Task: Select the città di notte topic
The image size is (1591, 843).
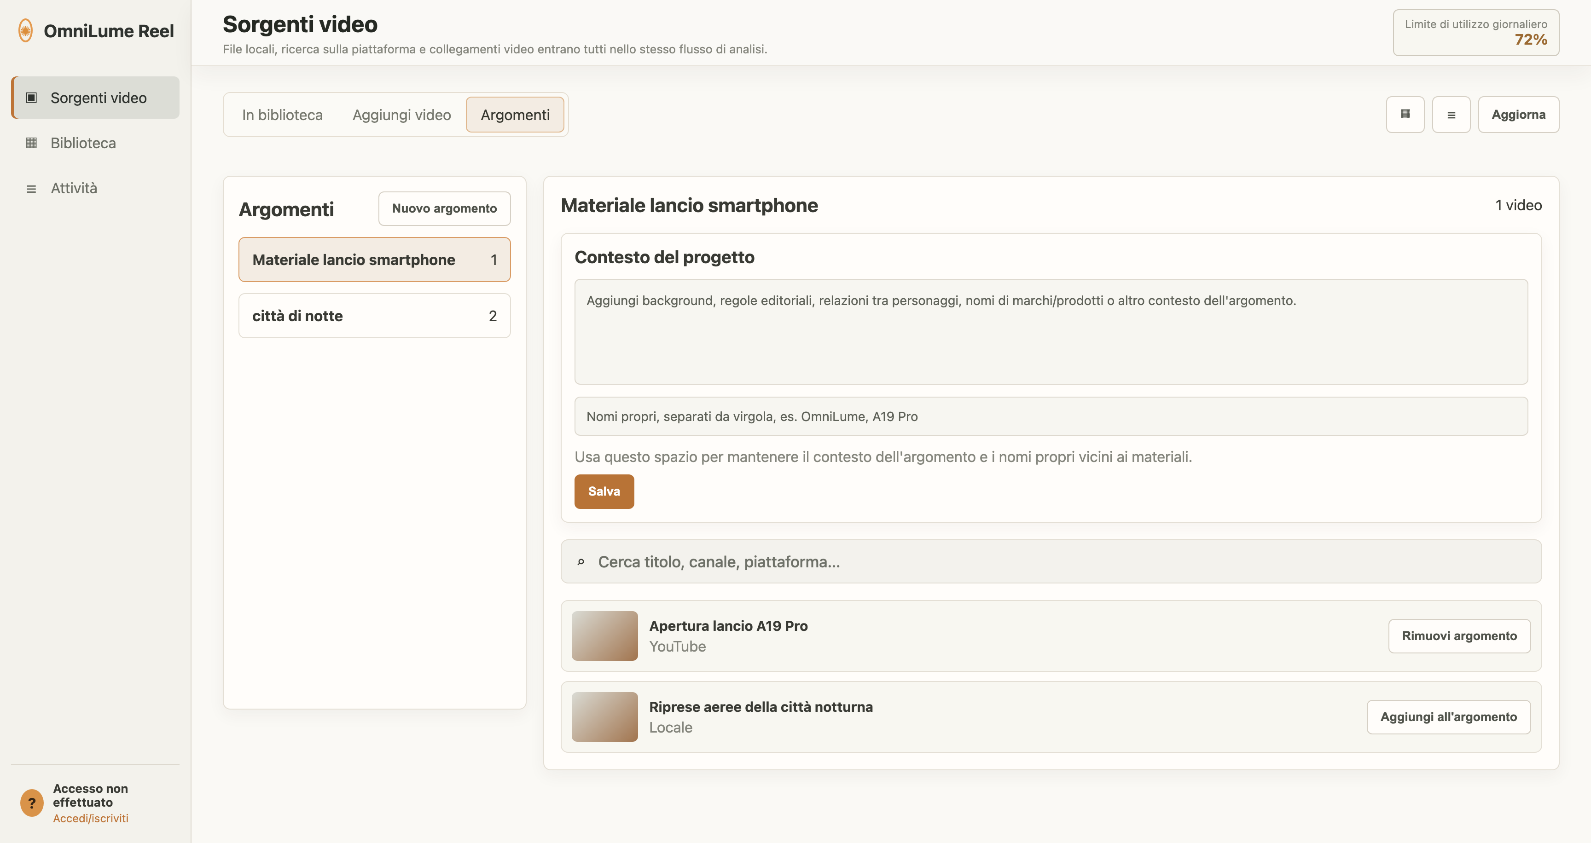Action: pos(374,316)
